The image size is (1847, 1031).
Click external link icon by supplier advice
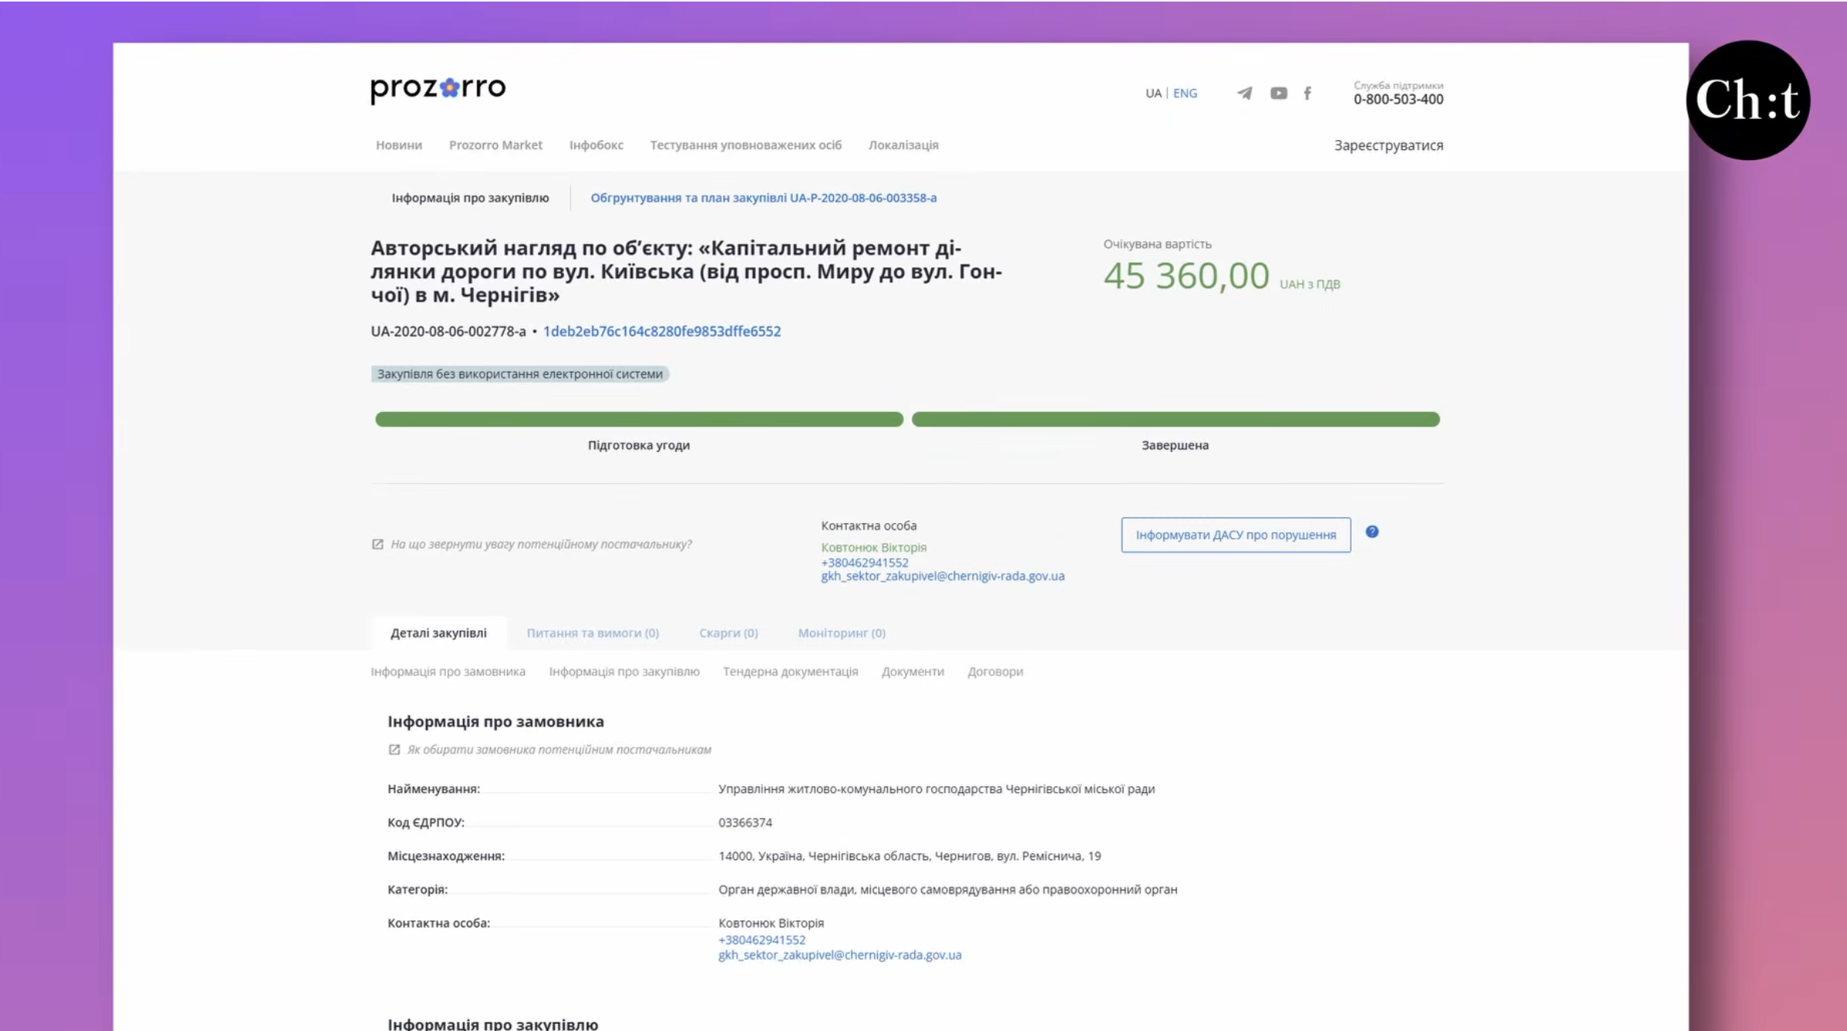(378, 544)
